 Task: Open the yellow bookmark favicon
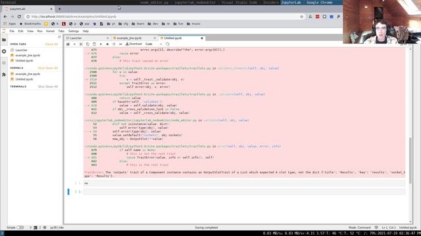(x=46, y=24)
